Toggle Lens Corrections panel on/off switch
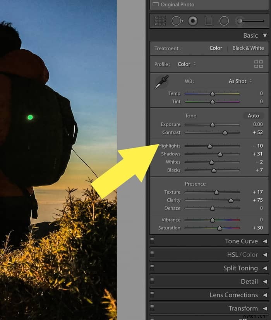271x320 pixels. [152, 294]
